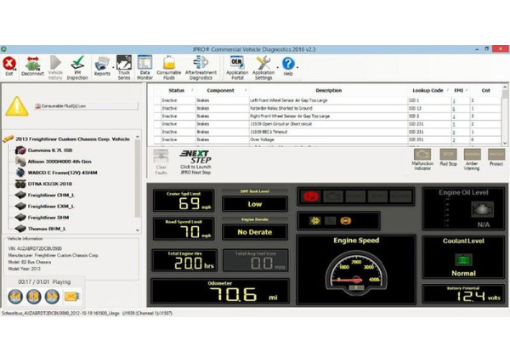Open the Application Settings dropdown
Screen dimensions: 510x363
coord(263,65)
